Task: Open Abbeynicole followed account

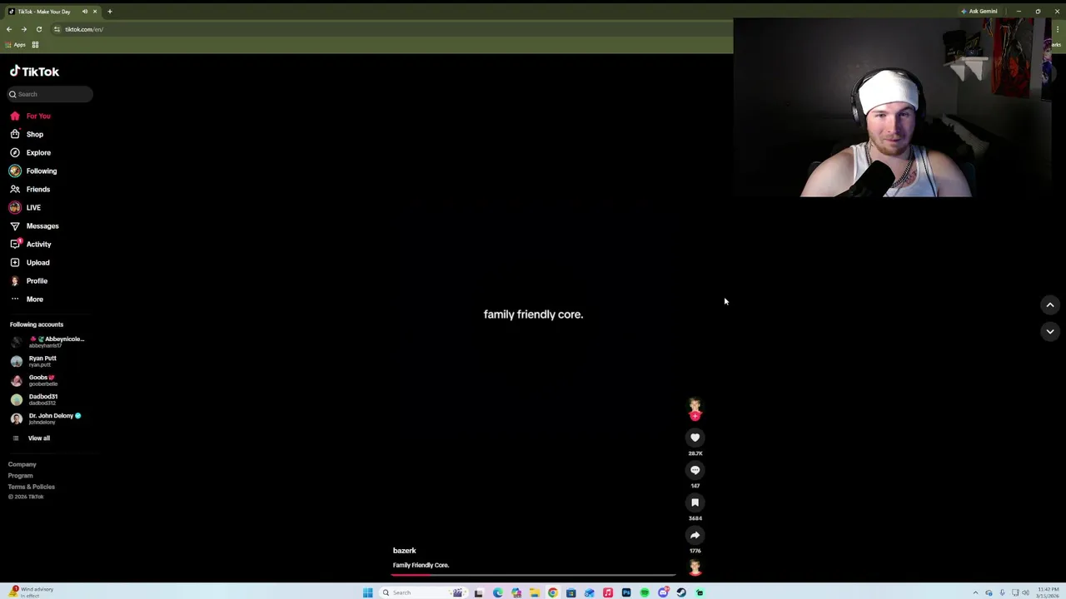Action: coord(48,341)
